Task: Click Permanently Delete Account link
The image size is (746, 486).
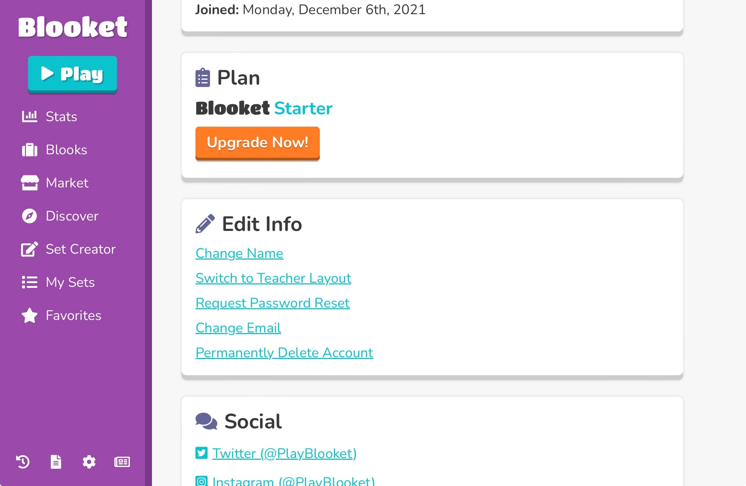Action: click(284, 353)
